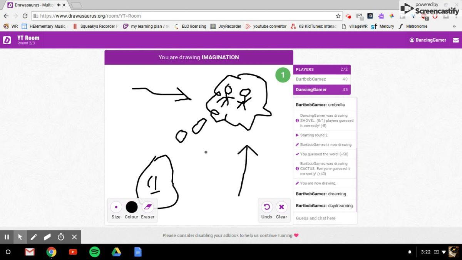Click the Guess and chat input field

pyautogui.click(x=325, y=218)
